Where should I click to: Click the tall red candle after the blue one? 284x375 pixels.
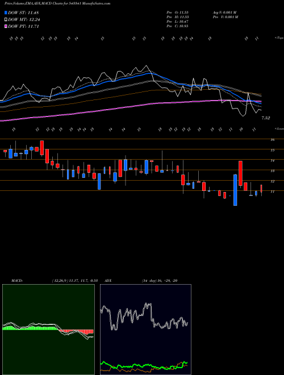[240, 173]
